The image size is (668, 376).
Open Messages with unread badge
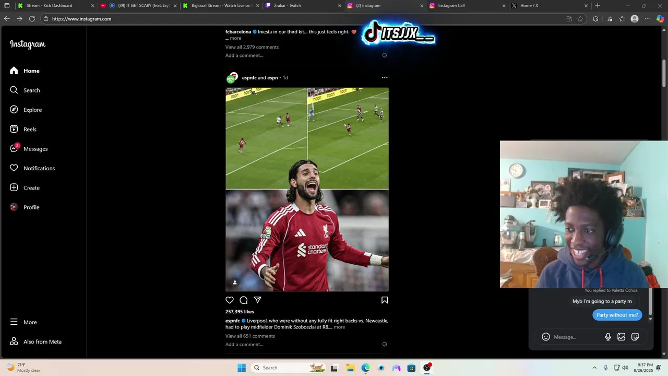29,149
